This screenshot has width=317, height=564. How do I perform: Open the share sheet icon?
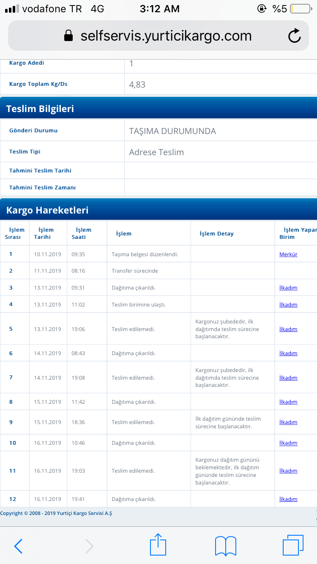click(x=158, y=545)
